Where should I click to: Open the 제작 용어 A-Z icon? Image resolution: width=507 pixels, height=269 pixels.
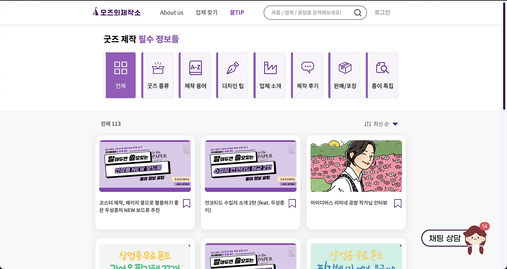(x=195, y=68)
